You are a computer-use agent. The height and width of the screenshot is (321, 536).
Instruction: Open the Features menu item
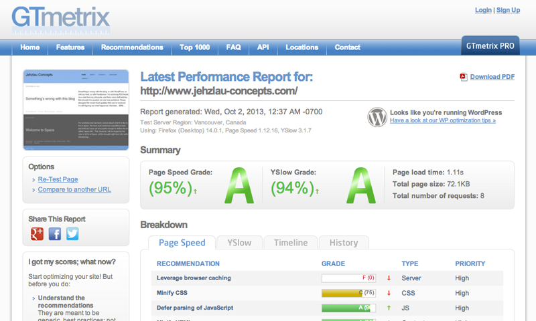tap(70, 47)
